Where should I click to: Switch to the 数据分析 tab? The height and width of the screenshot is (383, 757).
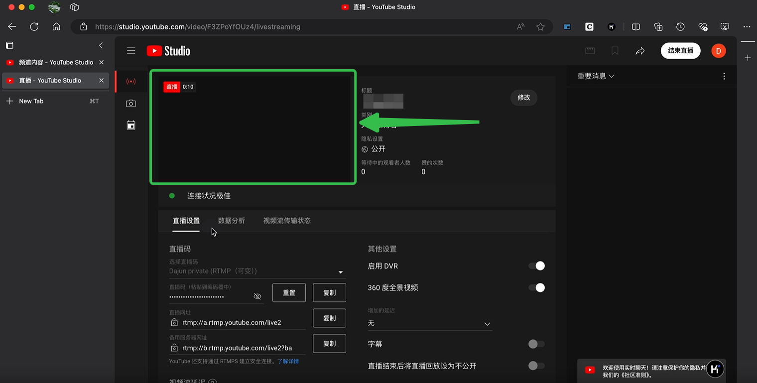(232, 220)
